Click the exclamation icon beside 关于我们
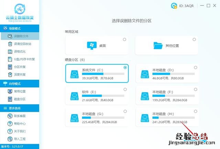Viewport: 220px width, 149px height. click(10, 132)
